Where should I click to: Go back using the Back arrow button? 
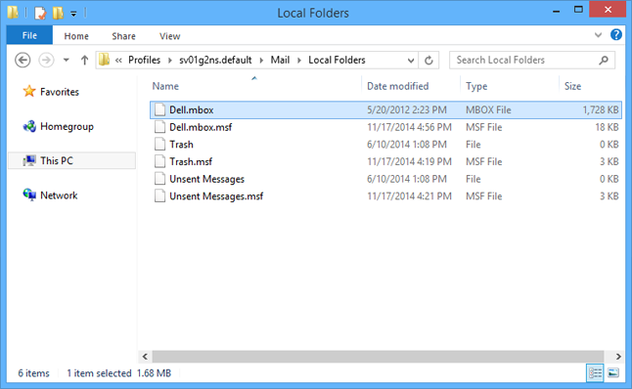point(23,61)
